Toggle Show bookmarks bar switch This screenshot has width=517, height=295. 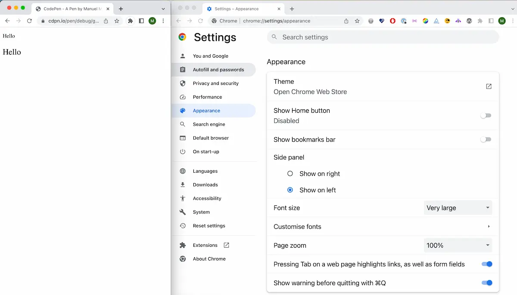tap(486, 140)
